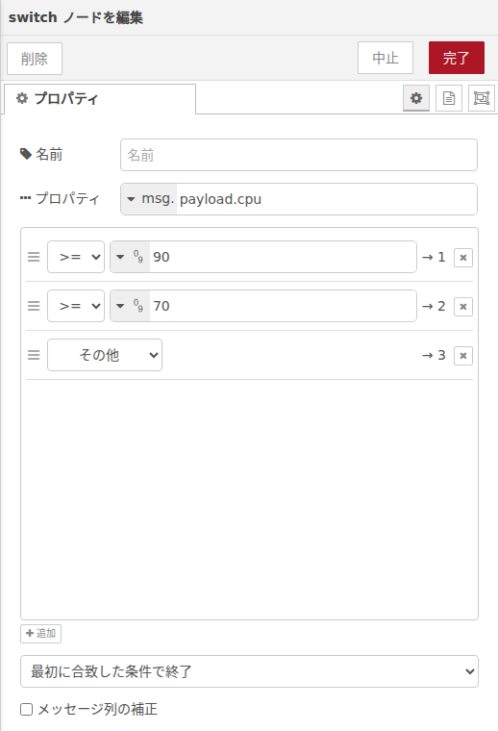The height and width of the screenshot is (731, 498).
Task: Grab the drag handle of the 90 rule
Action: coord(34,257)
